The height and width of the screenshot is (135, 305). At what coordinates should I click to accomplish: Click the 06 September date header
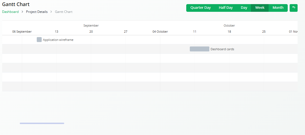[x=22, y=32]
